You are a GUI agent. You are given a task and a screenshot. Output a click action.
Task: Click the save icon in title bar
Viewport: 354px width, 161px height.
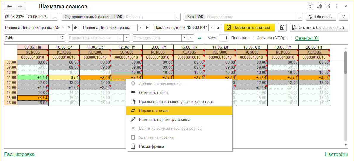[310, 6]
